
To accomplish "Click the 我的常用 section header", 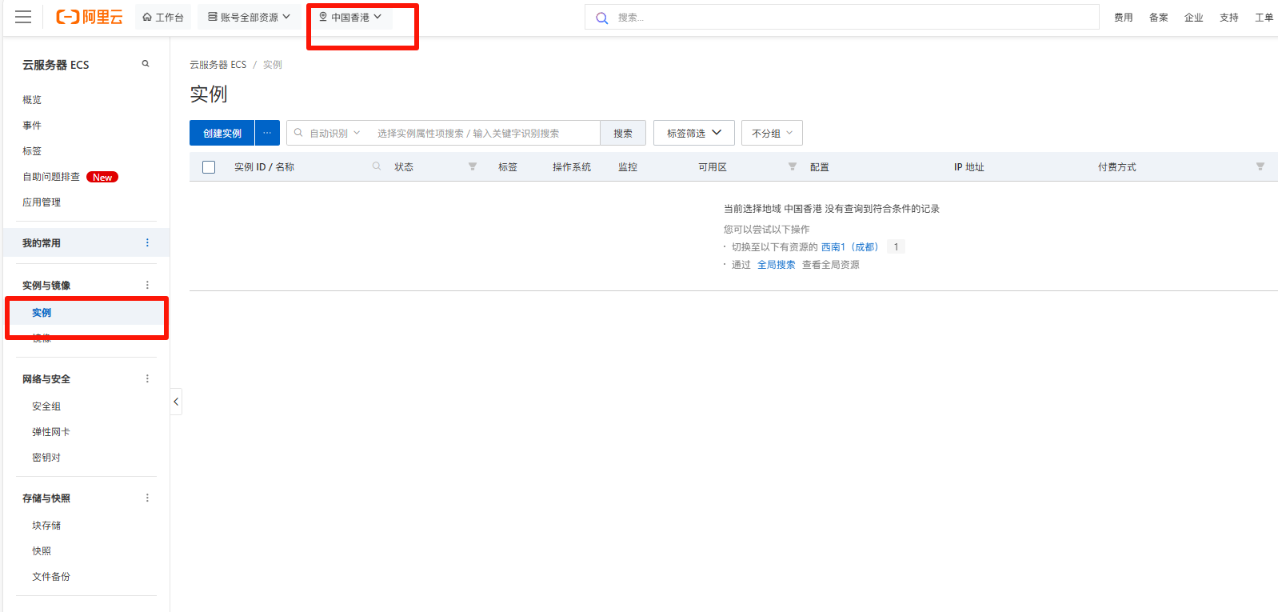I will [x=42, y=243].
